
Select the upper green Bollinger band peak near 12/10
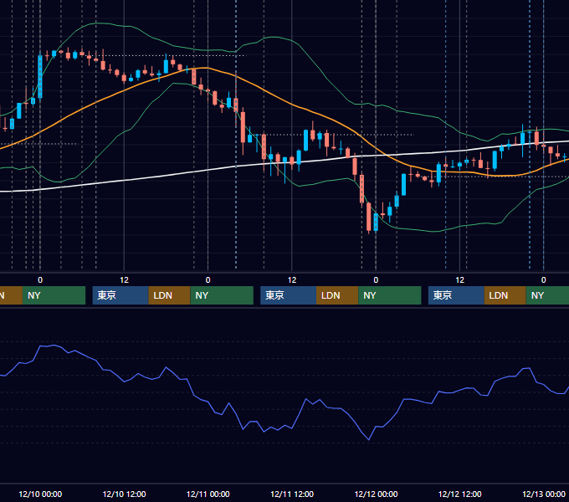[96, 23]
